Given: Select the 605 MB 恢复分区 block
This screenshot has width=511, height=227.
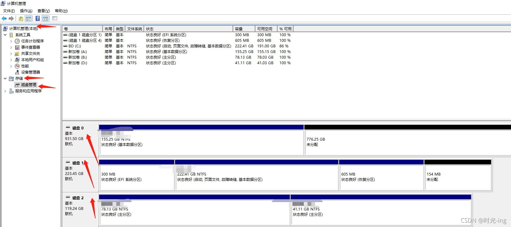Looking at the screenshot, I should pyautogui.click(x=381, y=175).
